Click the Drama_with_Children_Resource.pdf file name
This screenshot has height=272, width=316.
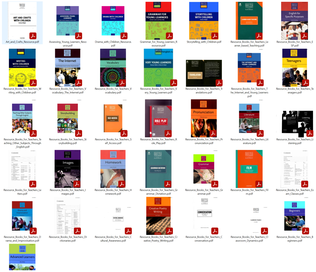pos(113,44)
